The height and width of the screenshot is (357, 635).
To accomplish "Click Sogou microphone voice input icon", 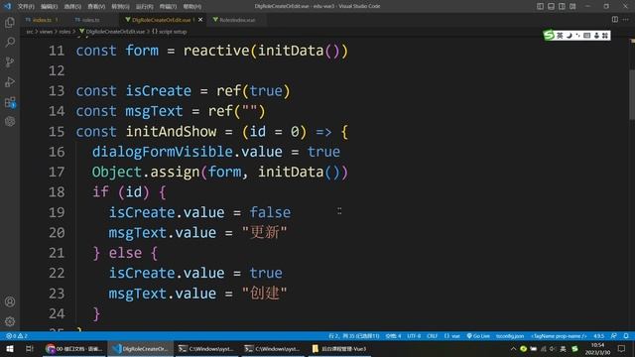I will click(596, 36).
